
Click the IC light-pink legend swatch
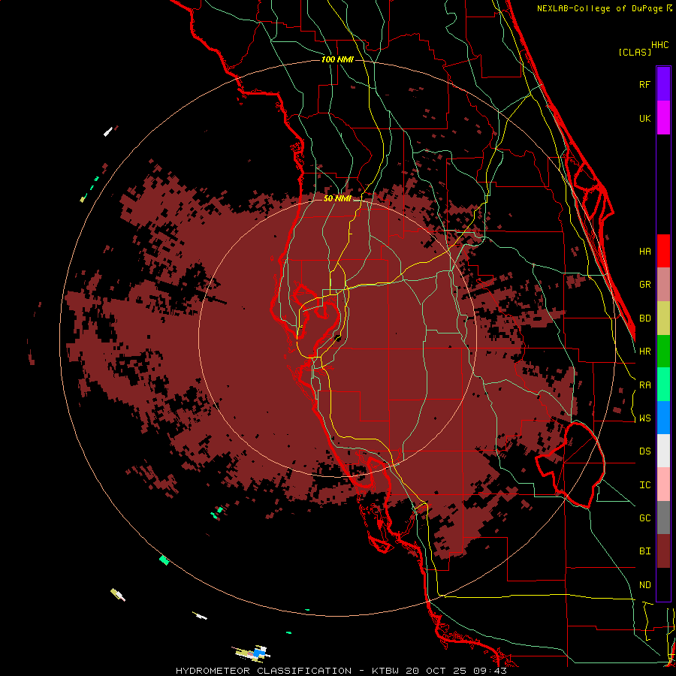pos(663,484)
